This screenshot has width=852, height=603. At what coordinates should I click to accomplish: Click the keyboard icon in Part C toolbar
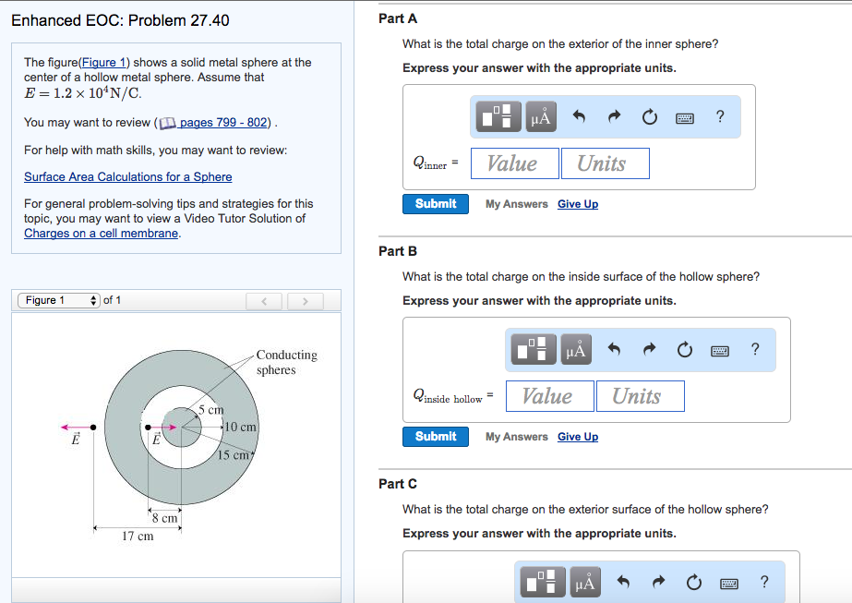click(x=727, y=583)
